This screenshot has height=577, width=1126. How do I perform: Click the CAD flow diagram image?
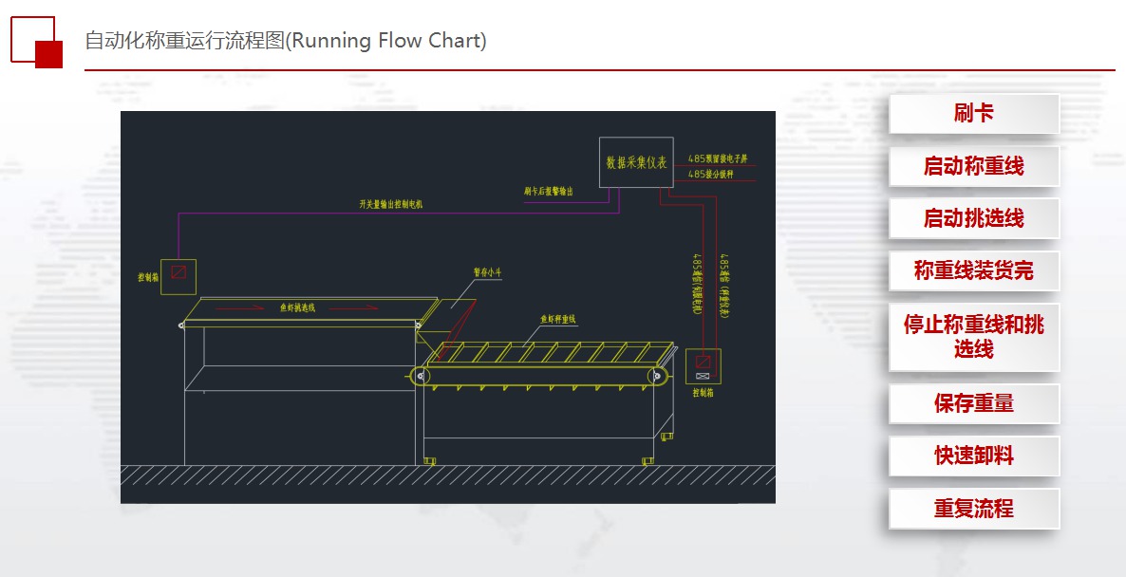point(448,307)
